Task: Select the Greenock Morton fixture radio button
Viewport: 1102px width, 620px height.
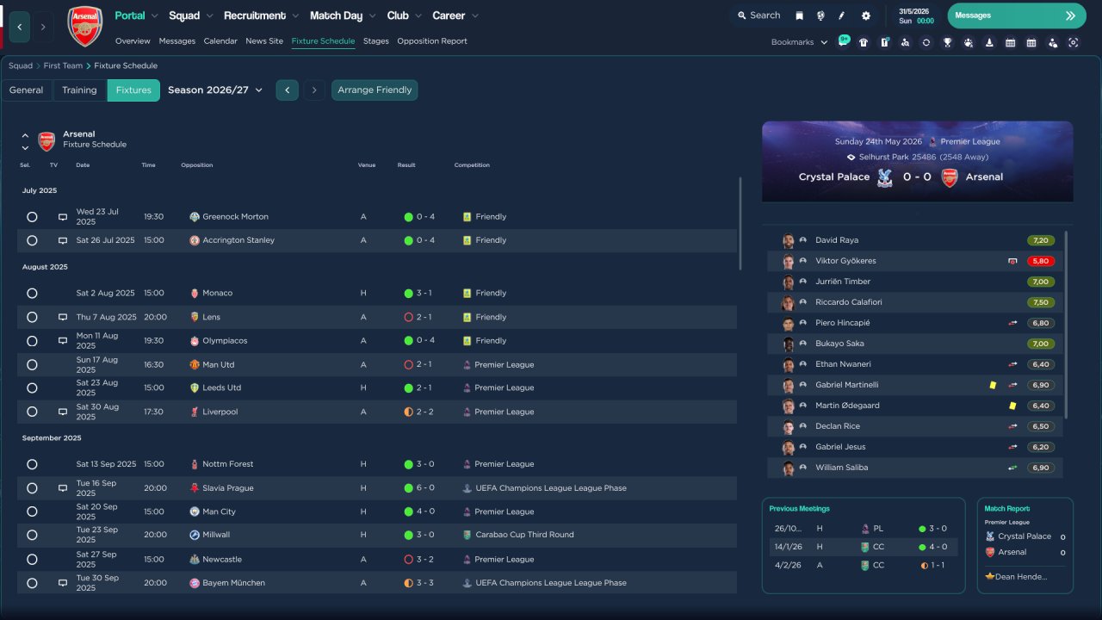Action: 32,217
